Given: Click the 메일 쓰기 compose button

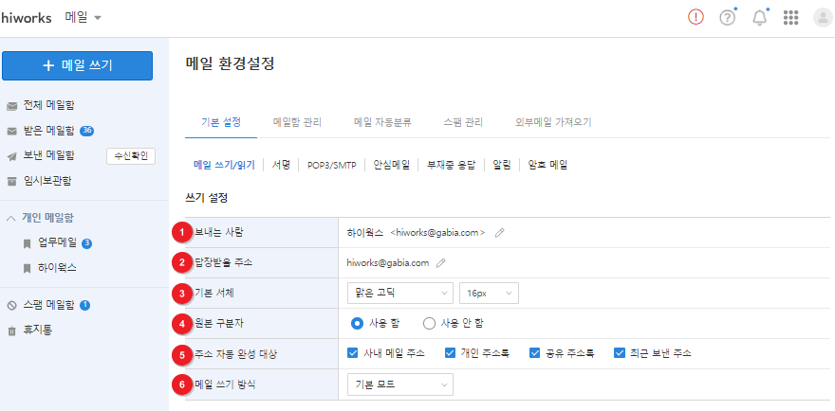Looking at the screenshot, I should pyautogui.click(x=77, y=65).
